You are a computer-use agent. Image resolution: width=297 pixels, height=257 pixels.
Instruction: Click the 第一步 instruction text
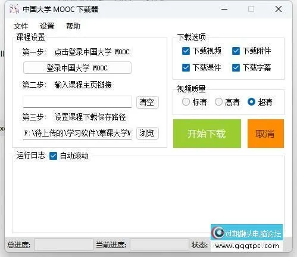[76, 52]
